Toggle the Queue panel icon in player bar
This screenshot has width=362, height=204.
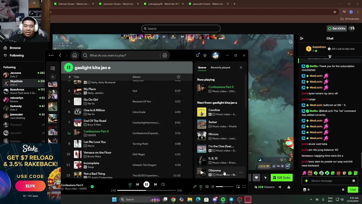[201, 187]
